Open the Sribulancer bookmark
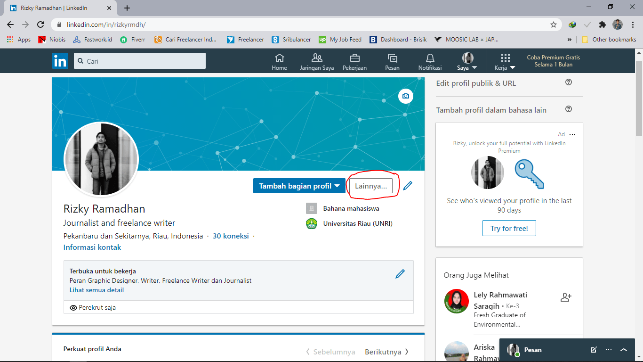This screenshot has width=643, height=362. (291, 40)
